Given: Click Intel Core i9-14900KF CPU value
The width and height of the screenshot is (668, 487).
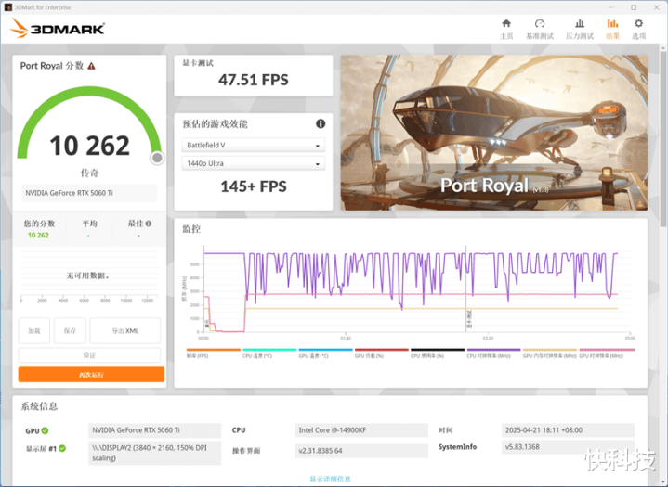Looking at the screenshot, I should pyautogui.click(x=361, y=430).
